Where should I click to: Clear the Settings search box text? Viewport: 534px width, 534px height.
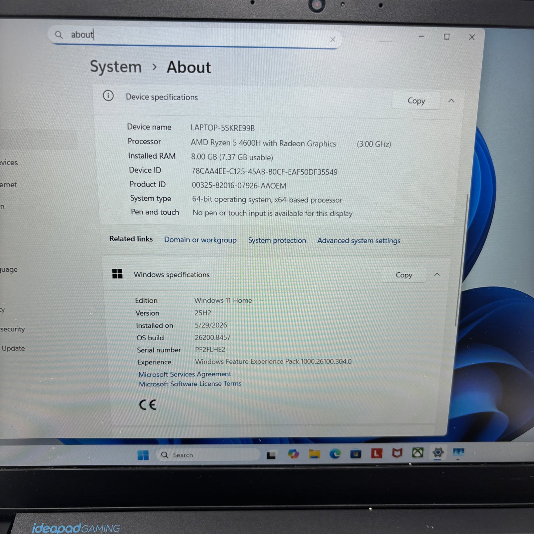333,39
